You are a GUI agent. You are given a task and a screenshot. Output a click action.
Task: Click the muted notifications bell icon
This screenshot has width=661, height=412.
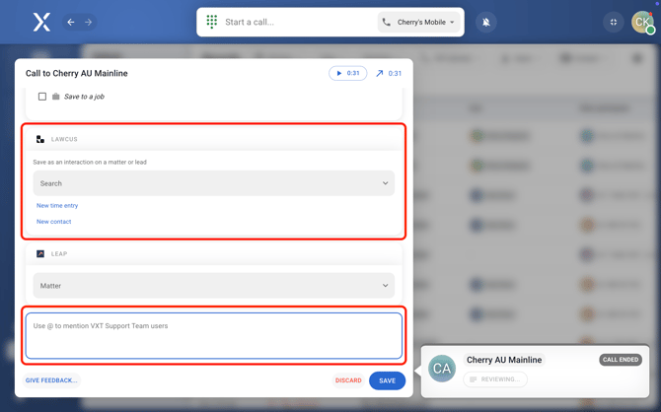pyautogui.click(x=486, y=22)
